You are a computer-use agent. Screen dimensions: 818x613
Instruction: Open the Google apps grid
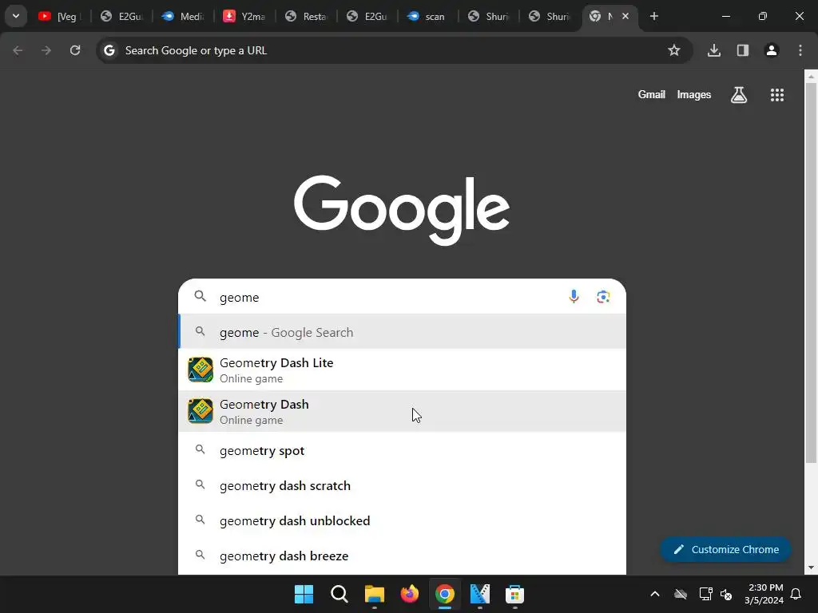[x=777, y=94]
